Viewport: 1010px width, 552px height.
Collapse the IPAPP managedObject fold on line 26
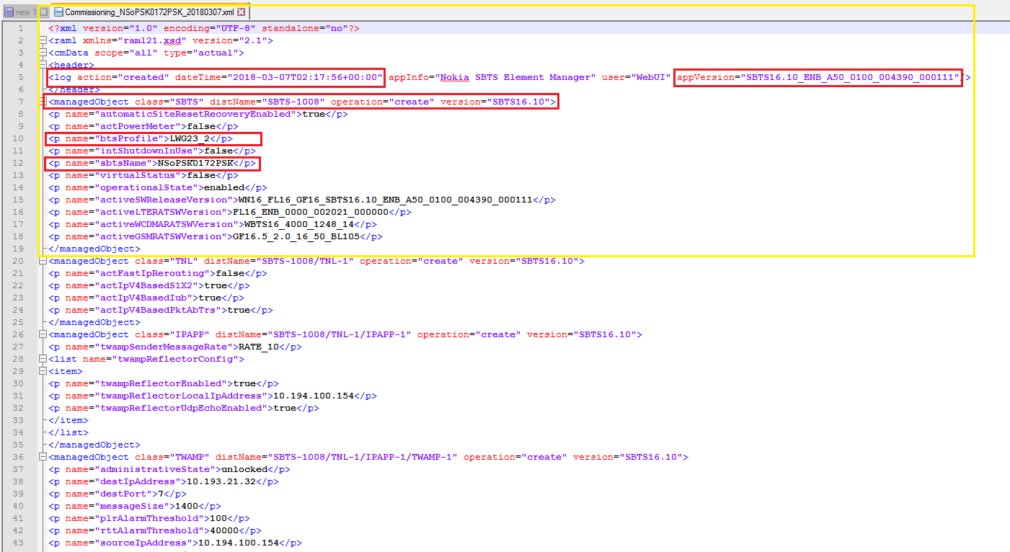click(42, 334)
